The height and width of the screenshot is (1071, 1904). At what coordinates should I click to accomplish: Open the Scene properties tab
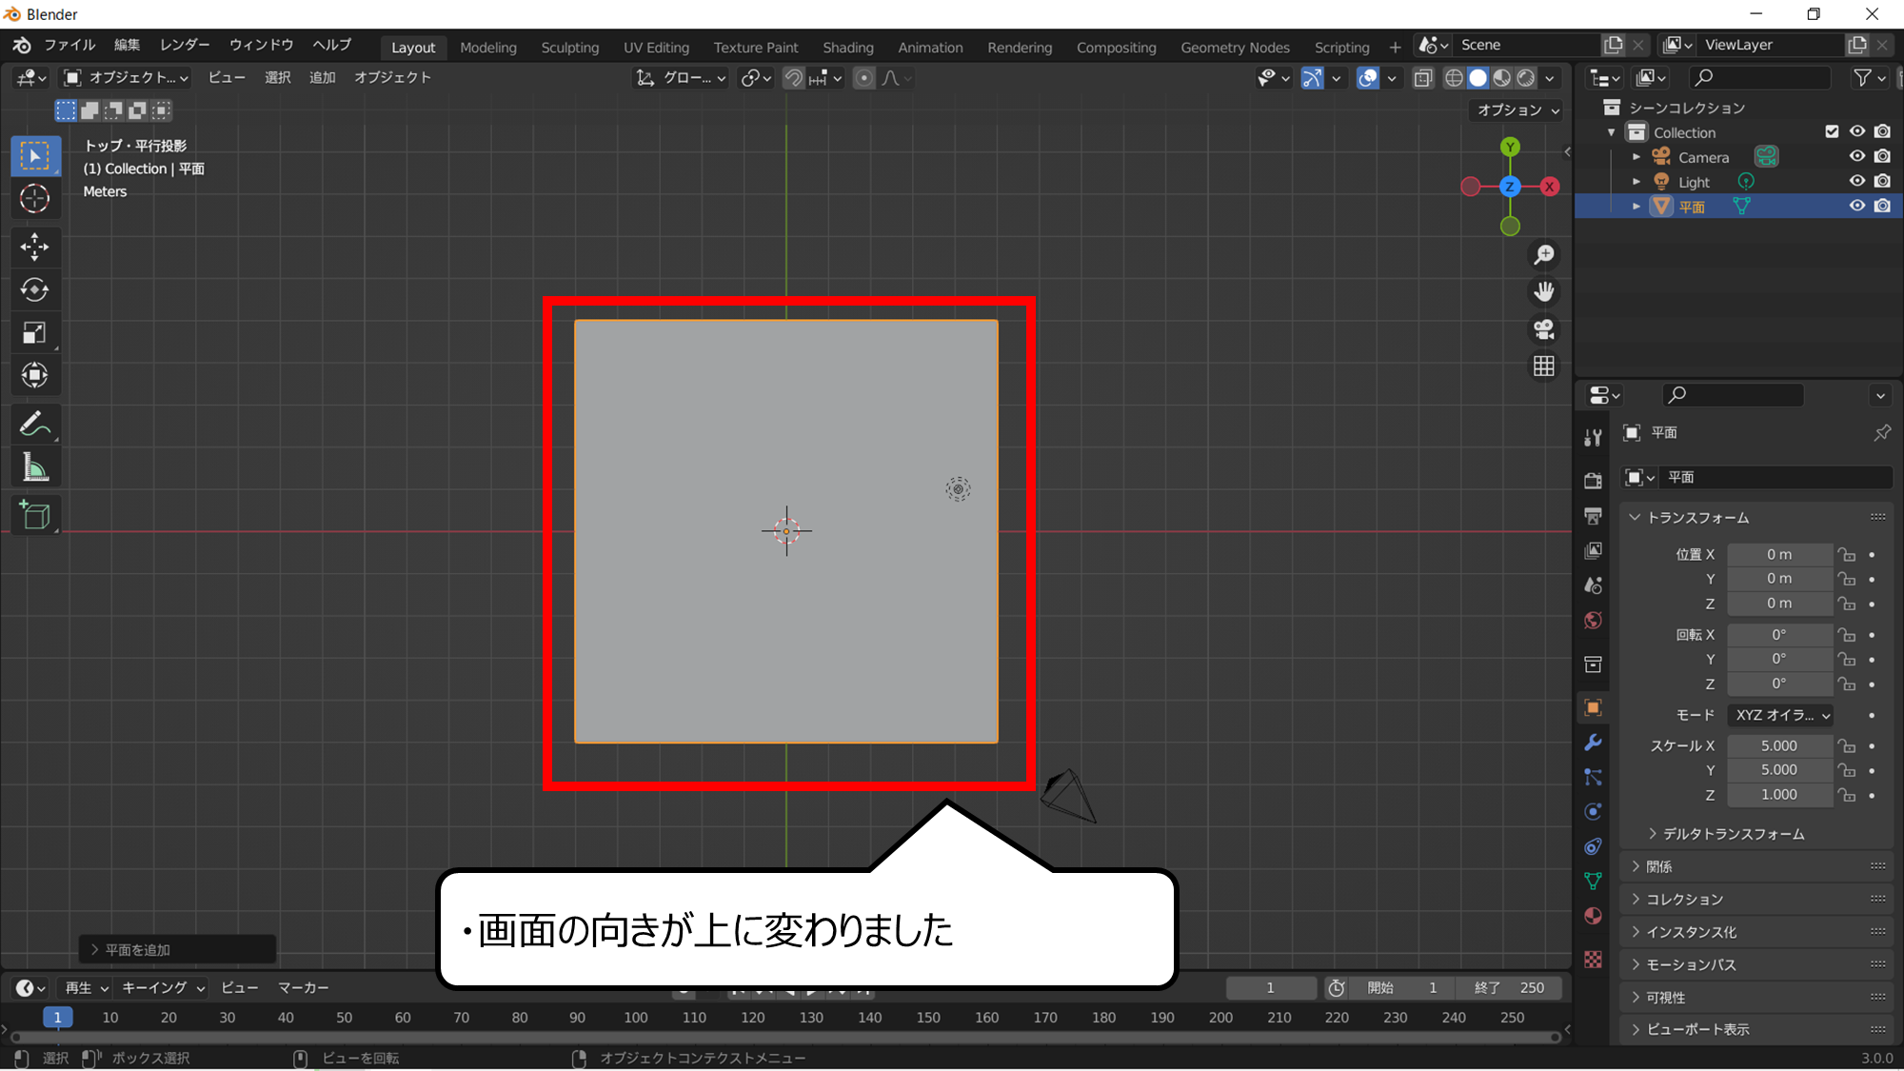tap(1593, 585)
